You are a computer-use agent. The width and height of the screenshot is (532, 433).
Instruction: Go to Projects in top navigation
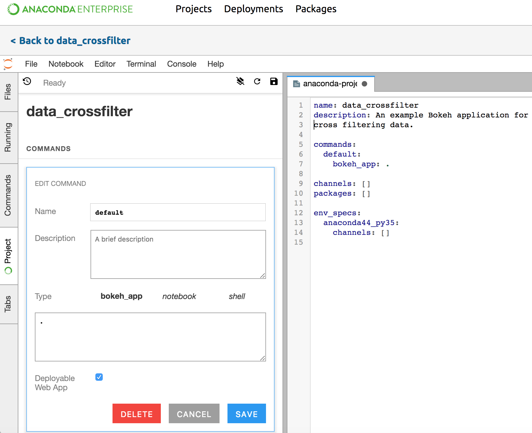(x=194, y=9)
